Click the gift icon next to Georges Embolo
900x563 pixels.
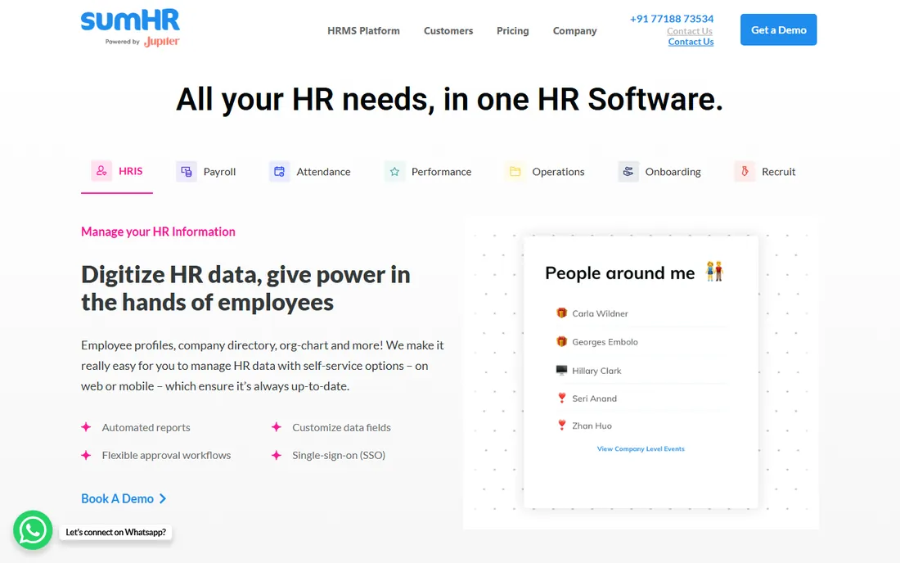(x=561, y=341)
